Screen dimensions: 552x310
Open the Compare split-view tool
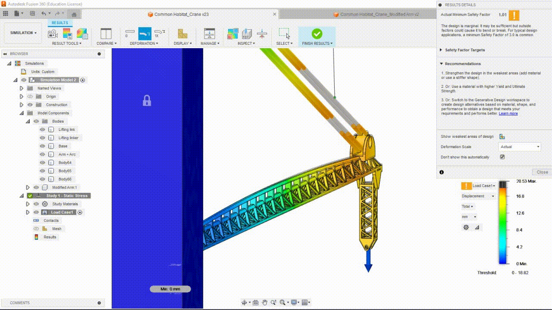pos(106,34)
